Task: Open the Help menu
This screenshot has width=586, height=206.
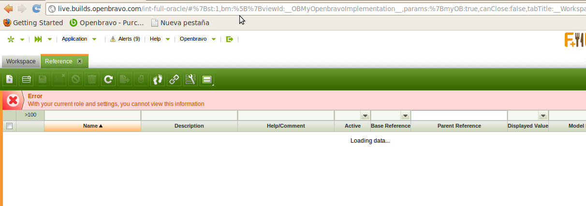Action: pos(155,39)
